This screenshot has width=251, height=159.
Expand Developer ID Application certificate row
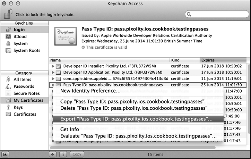point(53,72)
